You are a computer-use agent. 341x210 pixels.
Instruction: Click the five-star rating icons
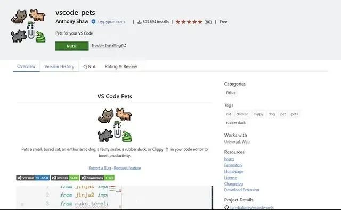coord(189,22)
